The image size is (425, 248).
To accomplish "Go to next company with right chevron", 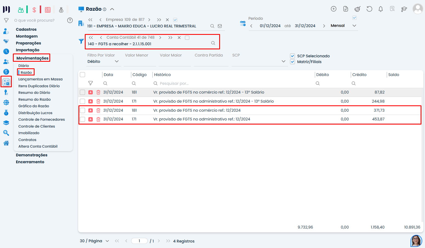I will pos(149,20).
